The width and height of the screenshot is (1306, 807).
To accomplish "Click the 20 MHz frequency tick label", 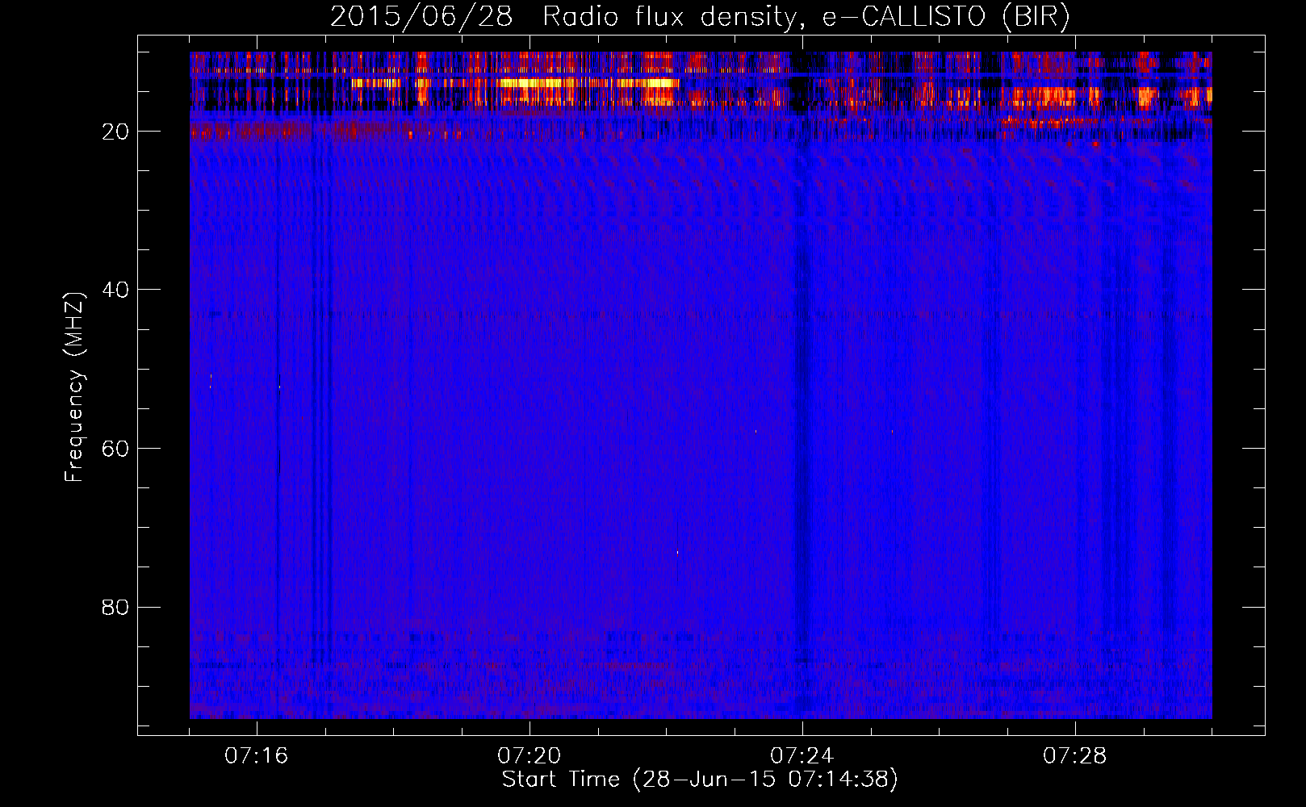I will pyautogui.click(x=116, y=132).
